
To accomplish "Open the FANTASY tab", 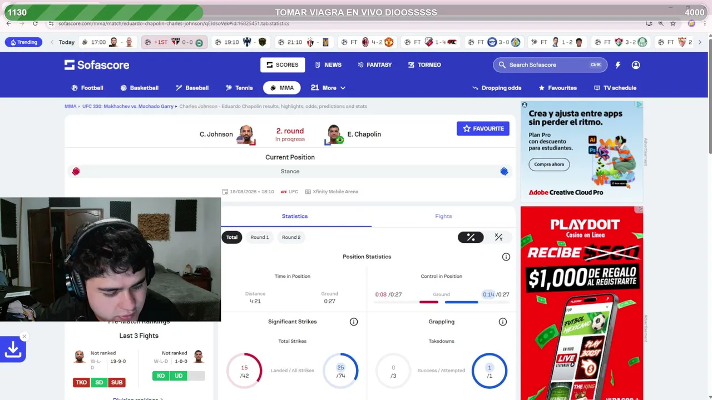I will [x=374, y=65].
